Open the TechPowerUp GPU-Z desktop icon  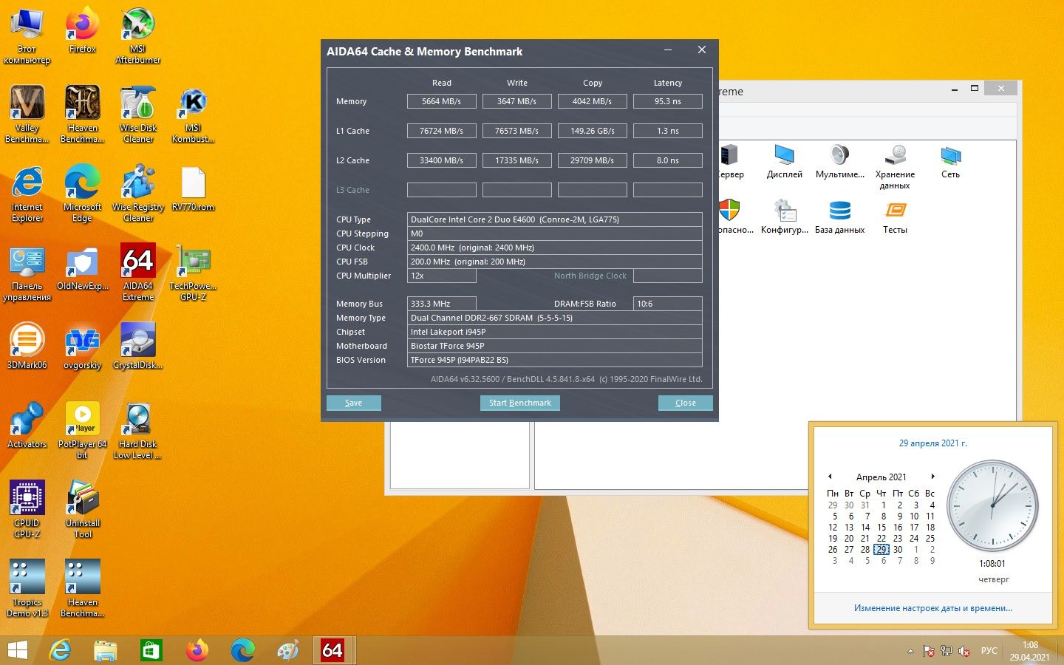coord(193,272)
